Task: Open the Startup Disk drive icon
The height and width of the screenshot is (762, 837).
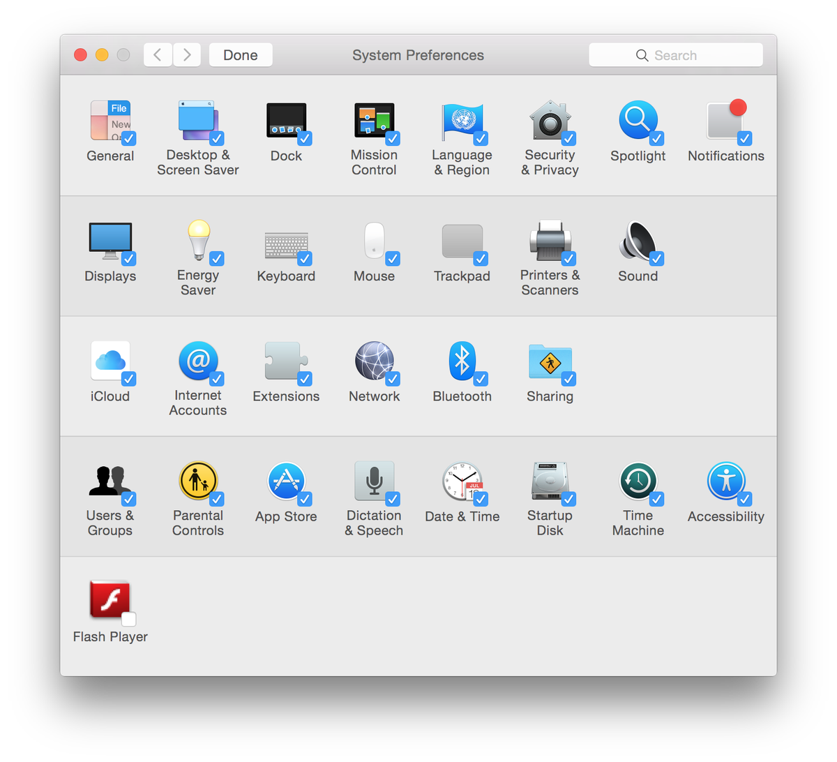Action: (550, 481)
